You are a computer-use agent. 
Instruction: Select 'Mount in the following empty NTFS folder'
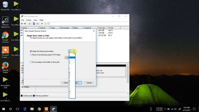tap(31, 55)
